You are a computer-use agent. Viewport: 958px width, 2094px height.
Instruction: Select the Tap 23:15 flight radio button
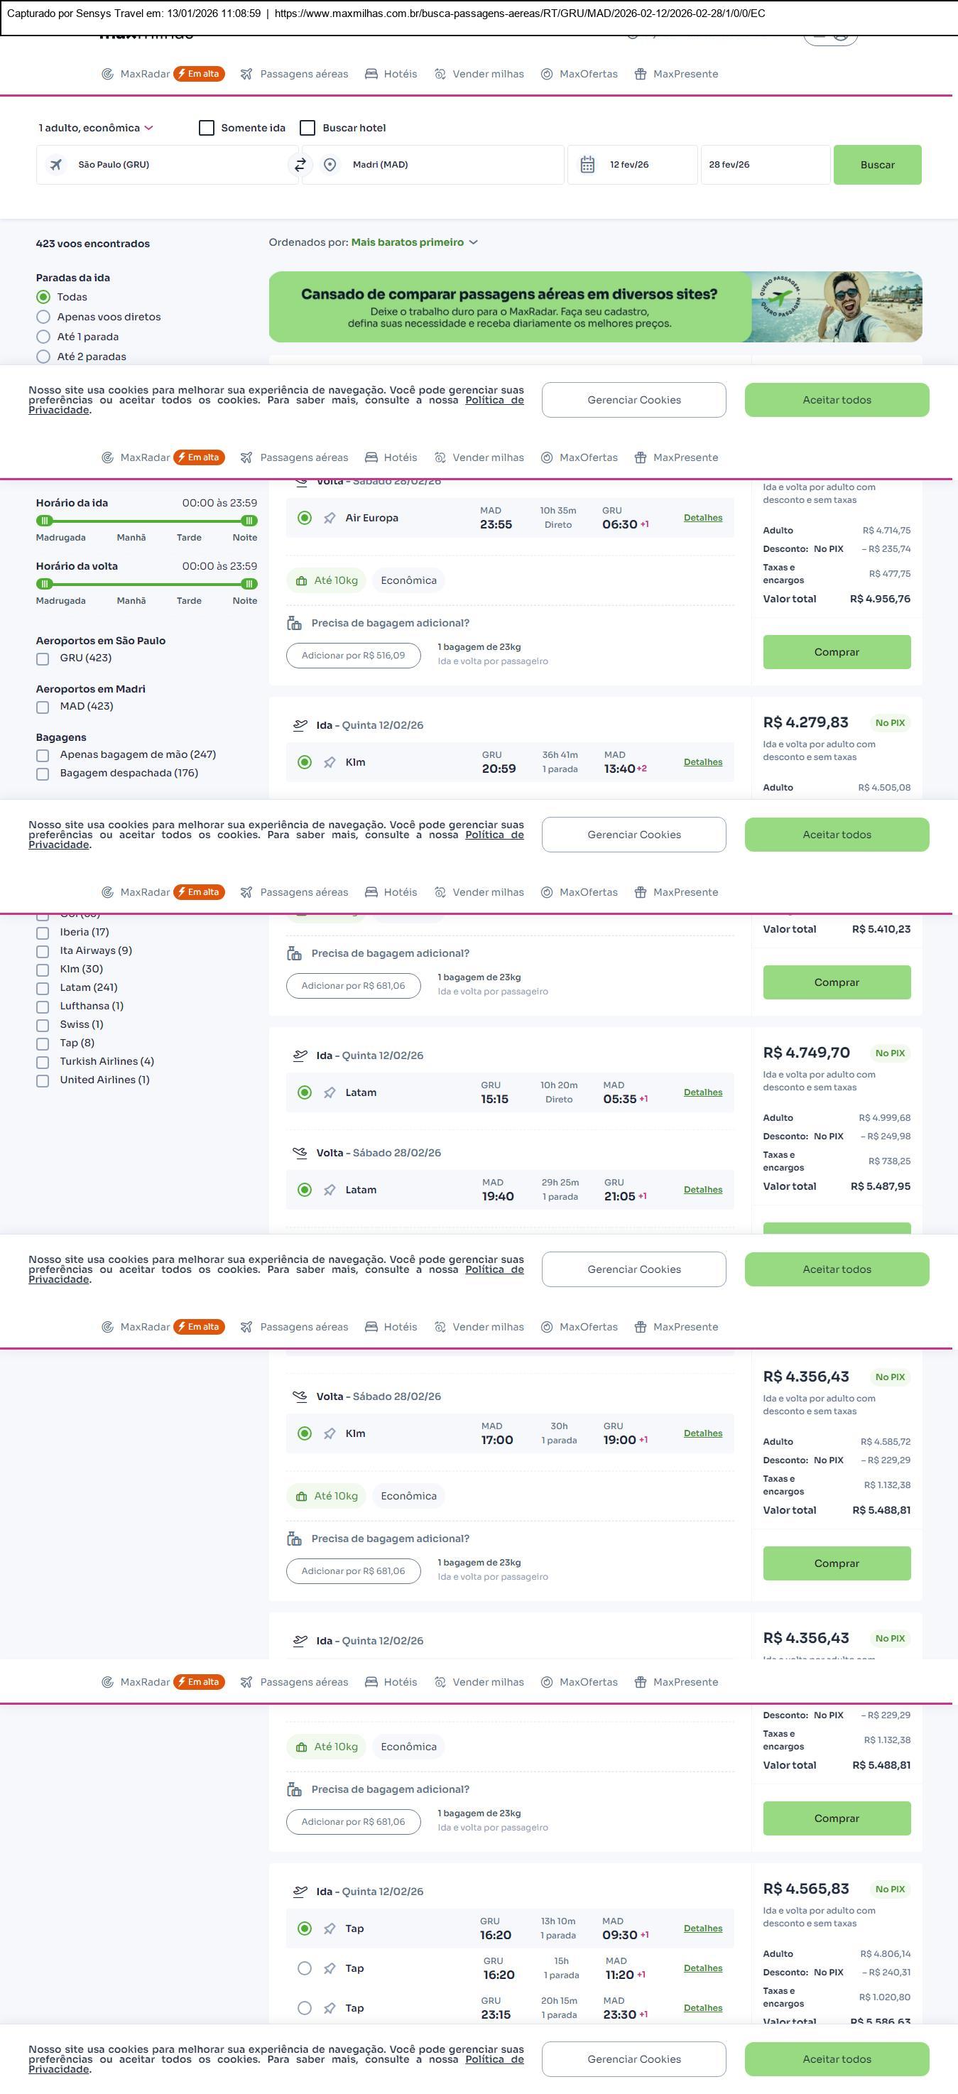pyautogui.click(x=305, y=2008)
